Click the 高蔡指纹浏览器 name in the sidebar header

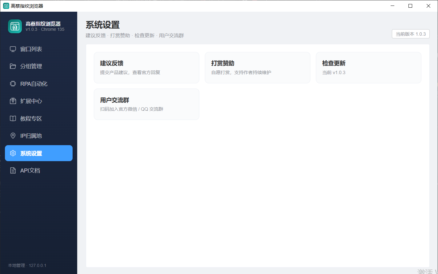point(43,24)
